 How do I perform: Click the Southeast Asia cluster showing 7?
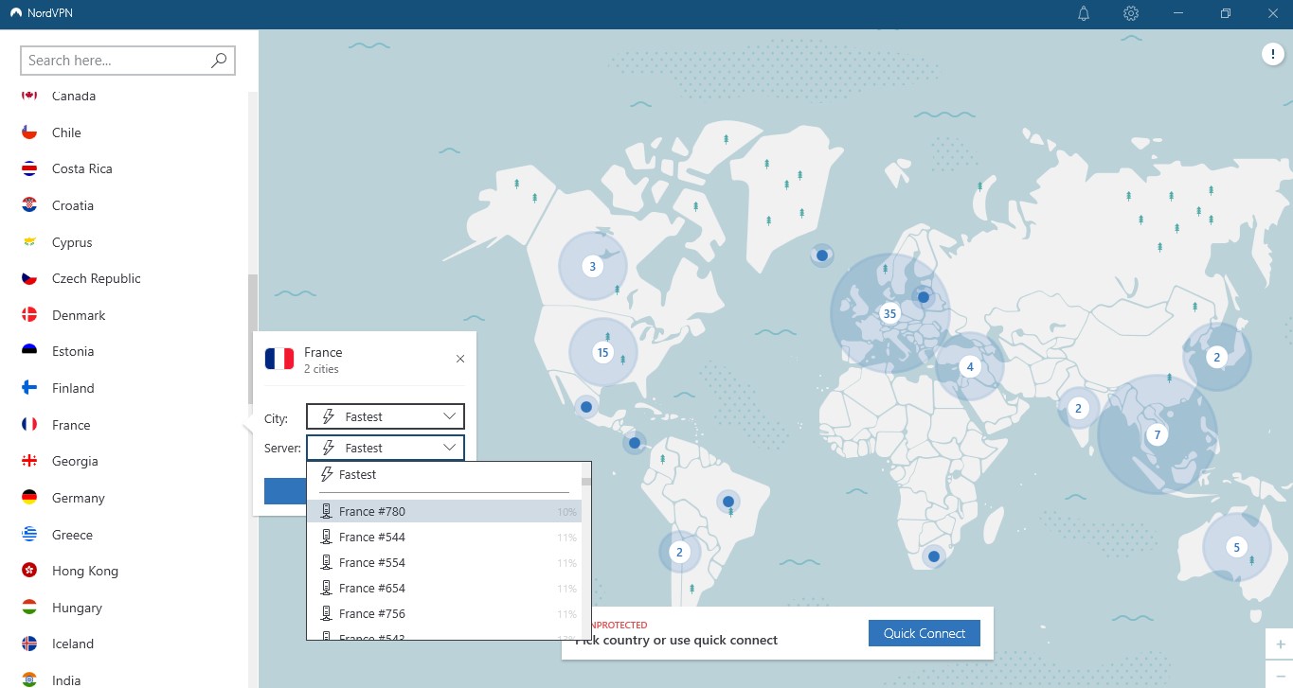point(1156,435)
